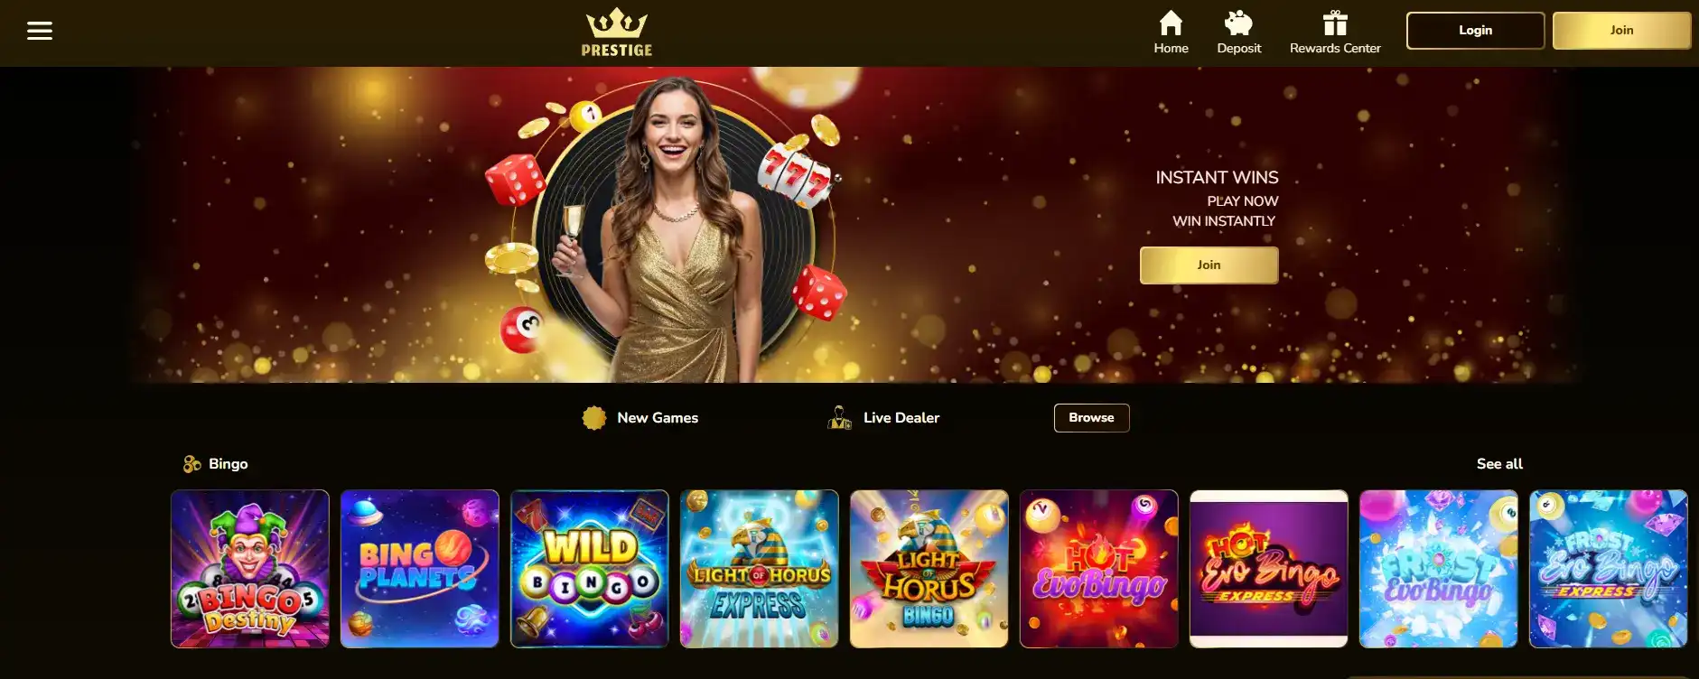The width and height of the screenshot is (1699, 679).
Task: Click the Live Dealer croupier icon
Action: [840, 418]
